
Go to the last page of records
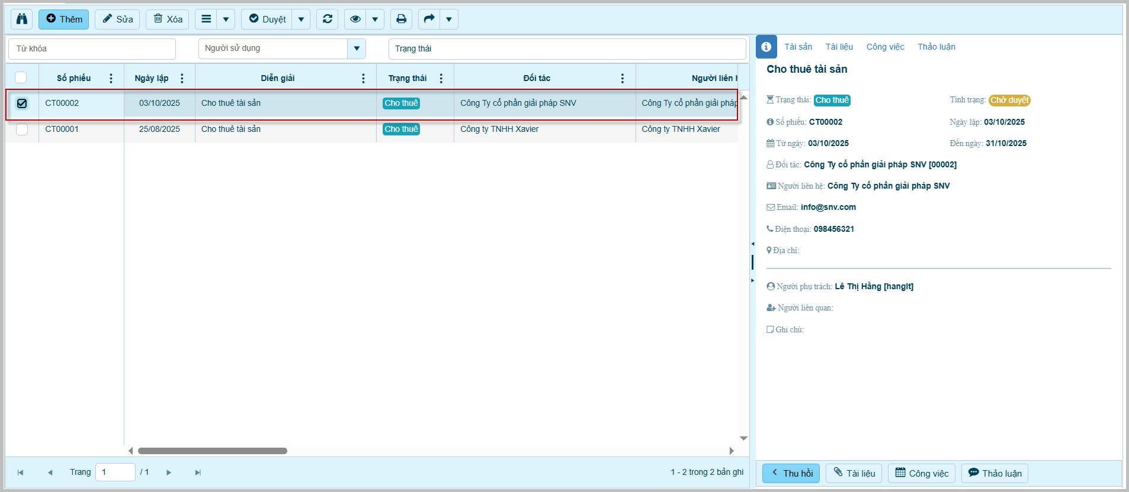pyautogui.click(x=198, y=472)
